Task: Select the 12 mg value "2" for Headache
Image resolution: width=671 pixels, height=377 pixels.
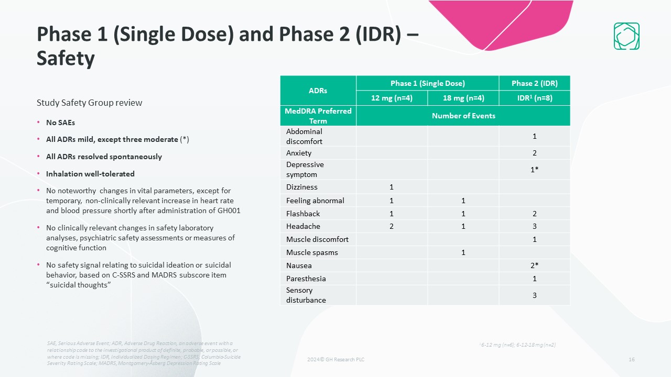Action: click(392, 226)
